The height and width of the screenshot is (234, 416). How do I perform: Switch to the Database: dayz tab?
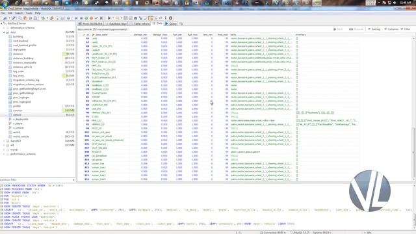[x=116, y=23]
